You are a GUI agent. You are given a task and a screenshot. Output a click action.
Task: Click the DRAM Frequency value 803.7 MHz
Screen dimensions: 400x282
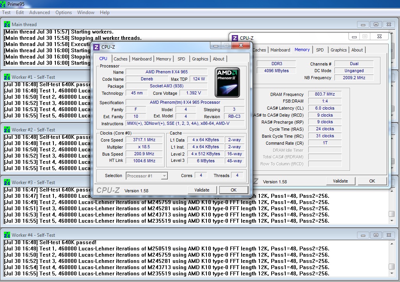point(325,94)
